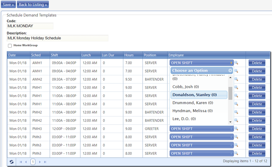Click the search icon in the last PMh3 row

click(x=236, y=154)
